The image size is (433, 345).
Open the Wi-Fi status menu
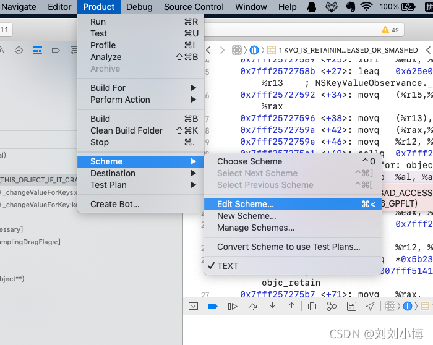click(x=366, y=7)
